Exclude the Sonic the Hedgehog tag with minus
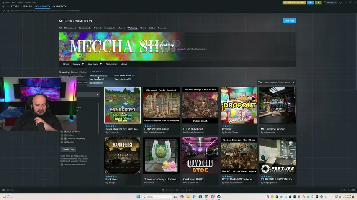Image resolution: width=357 pixels, height=200 pixels. 65,138
